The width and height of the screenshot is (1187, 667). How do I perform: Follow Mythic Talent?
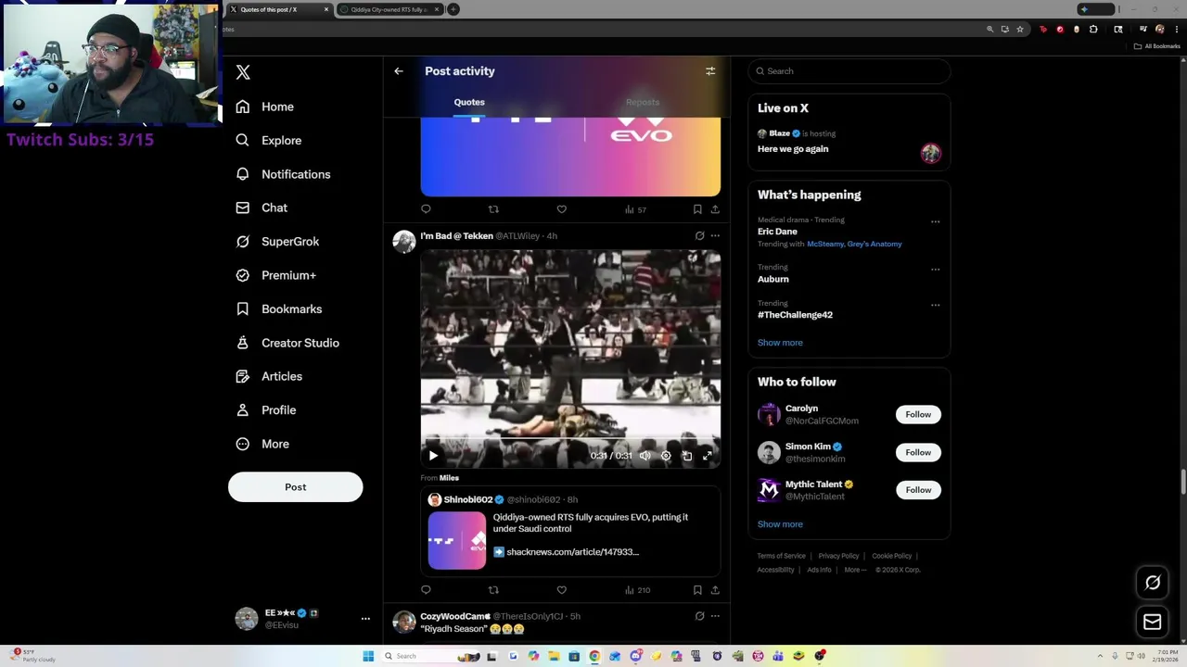pos(918,490)
